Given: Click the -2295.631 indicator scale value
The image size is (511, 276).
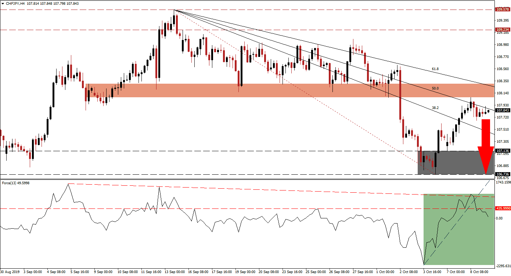Looking at the screenshot, I should pos(503,266).
